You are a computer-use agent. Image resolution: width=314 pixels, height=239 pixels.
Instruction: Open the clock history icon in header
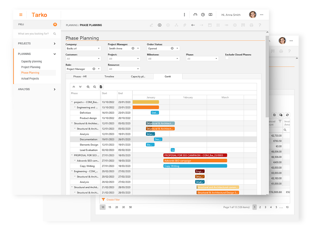(x=203, y=15)
